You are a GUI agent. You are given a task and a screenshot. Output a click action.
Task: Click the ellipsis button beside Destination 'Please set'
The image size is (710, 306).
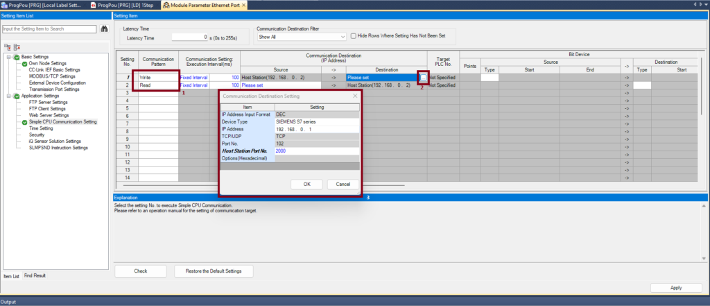click(423, 78)
